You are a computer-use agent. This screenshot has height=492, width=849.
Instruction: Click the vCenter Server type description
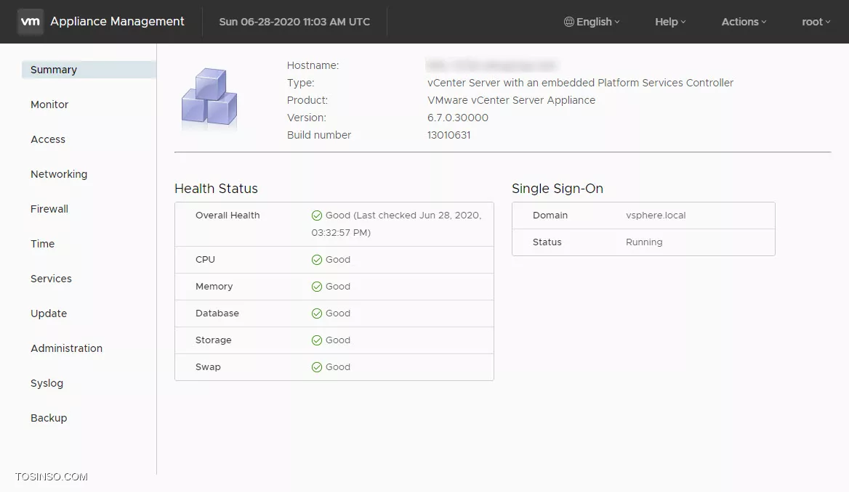click(x=581, y=83)
